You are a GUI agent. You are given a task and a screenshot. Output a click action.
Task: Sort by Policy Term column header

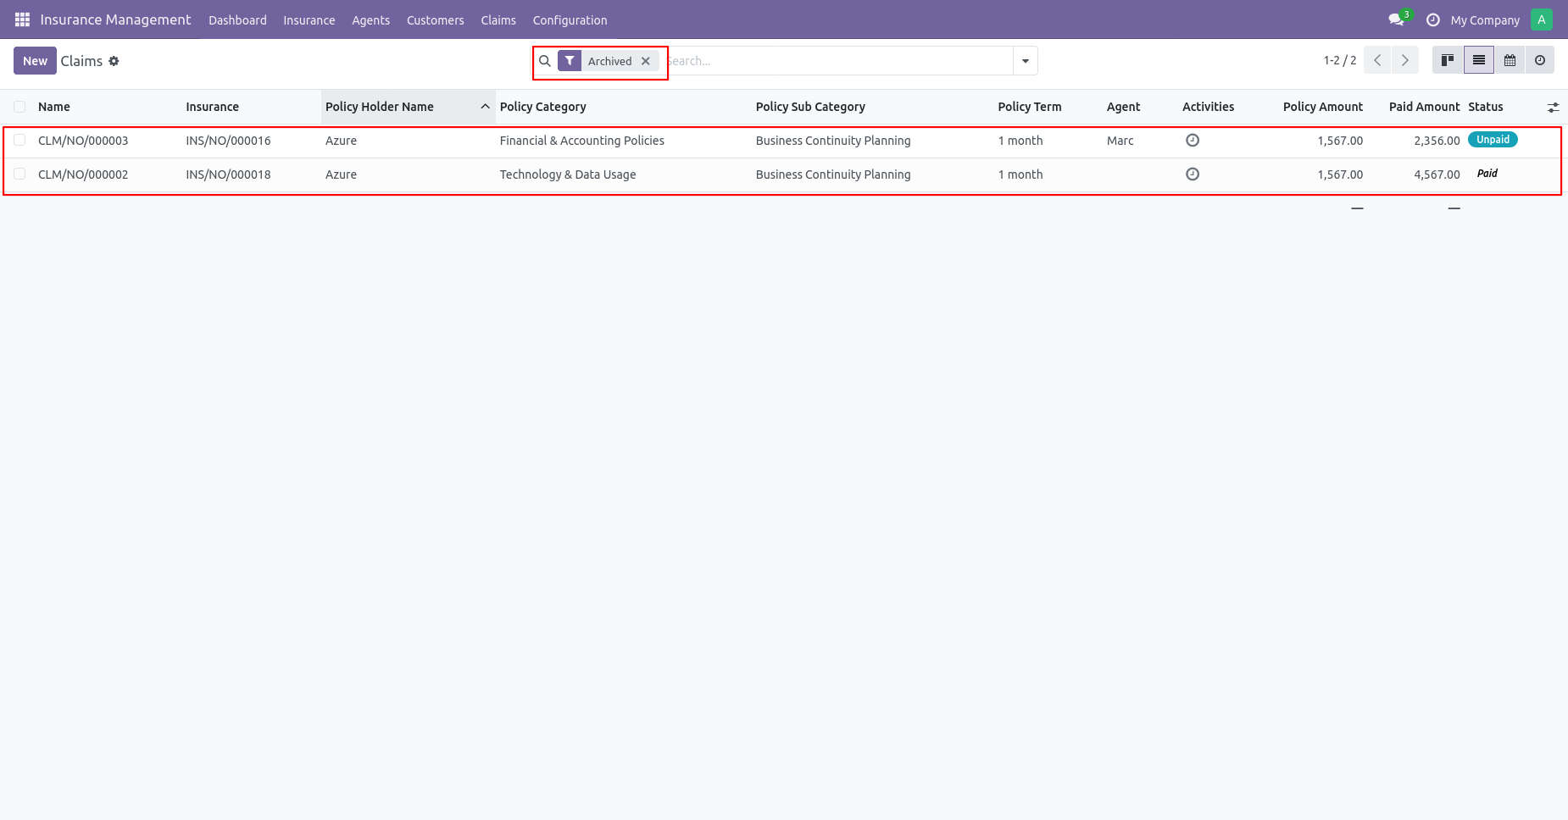[x=1029, y=107]
